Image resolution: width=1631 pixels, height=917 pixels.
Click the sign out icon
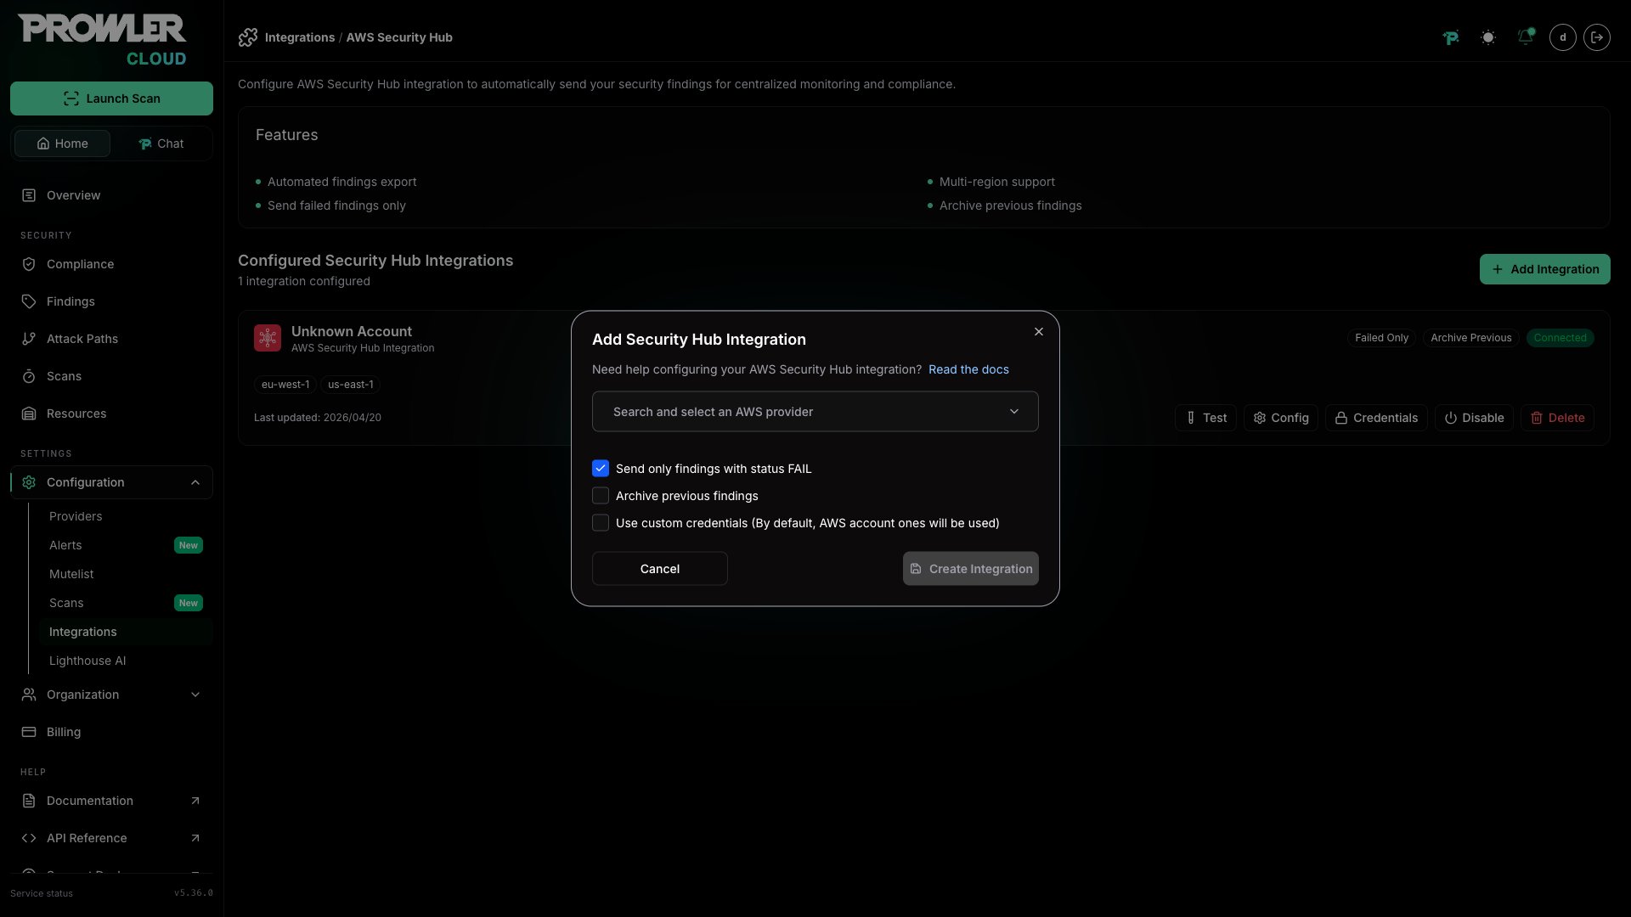[1597, 37]
